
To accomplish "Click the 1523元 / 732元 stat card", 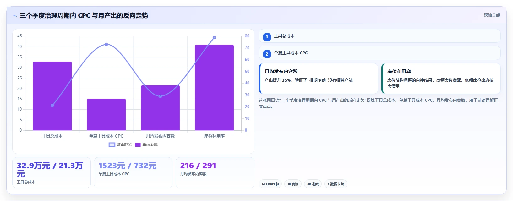I will [x=133, y=173].
